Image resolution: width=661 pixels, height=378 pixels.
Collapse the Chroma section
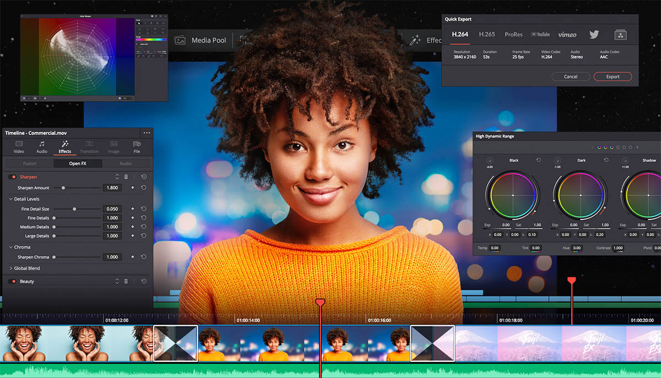click(x=10, y=247)
